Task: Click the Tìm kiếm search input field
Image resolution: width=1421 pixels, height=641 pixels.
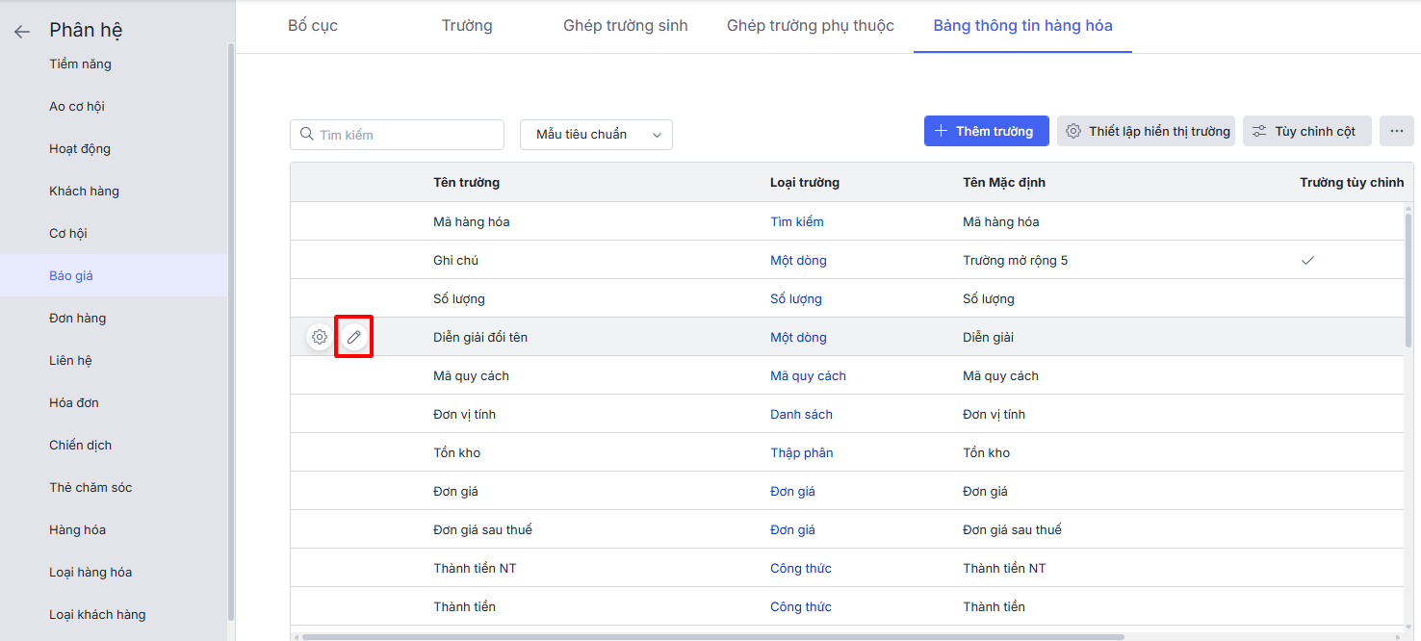Action: pyautogui.click(x=404, y=135)
